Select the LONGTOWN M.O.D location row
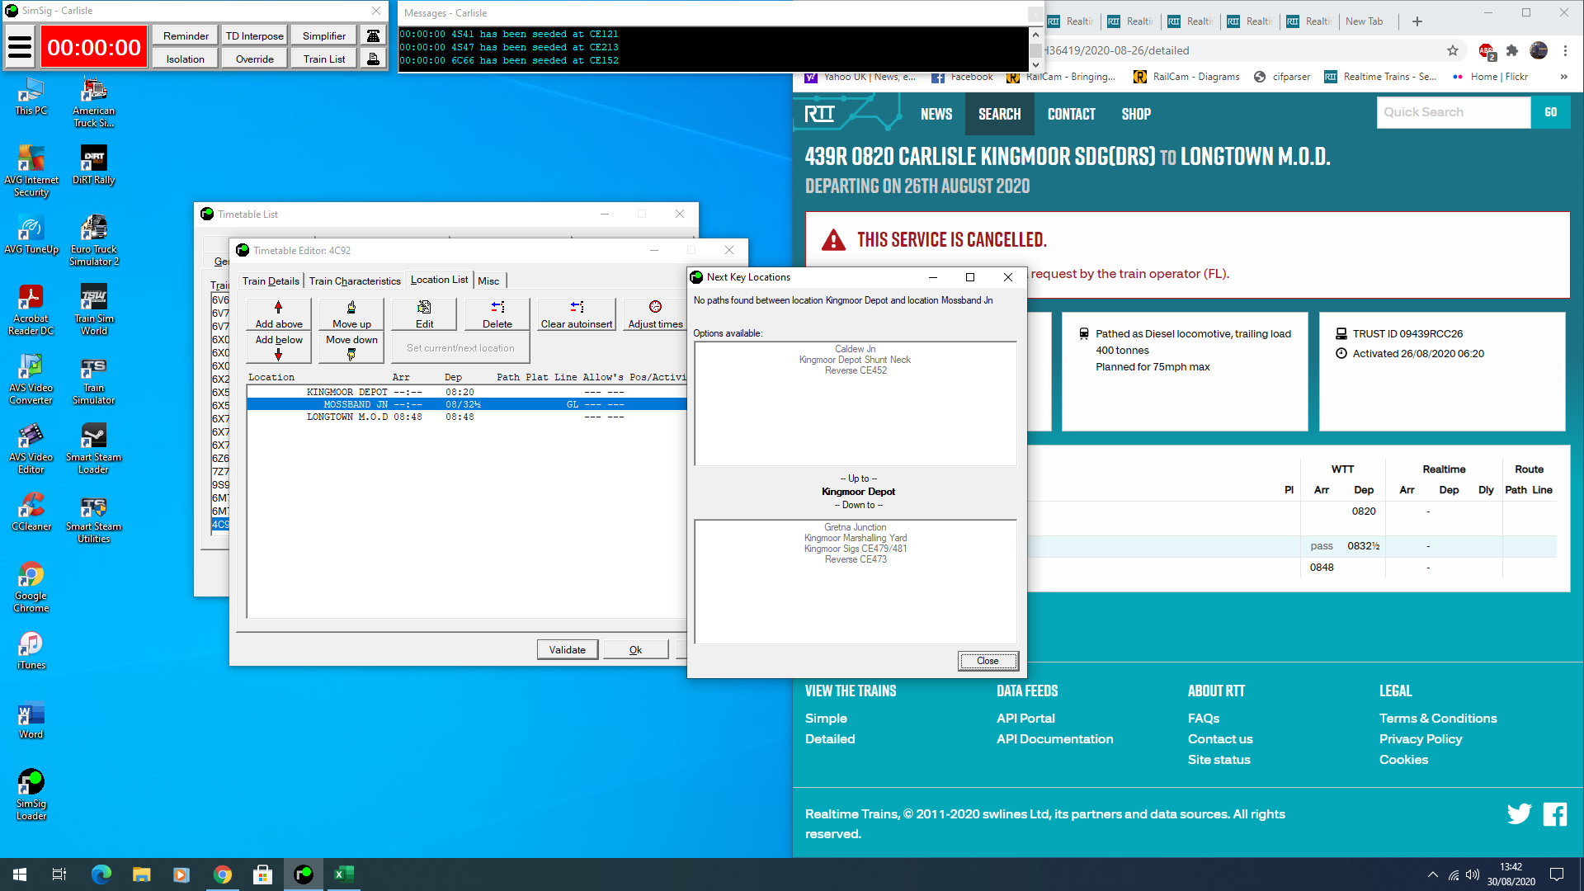 467,417
